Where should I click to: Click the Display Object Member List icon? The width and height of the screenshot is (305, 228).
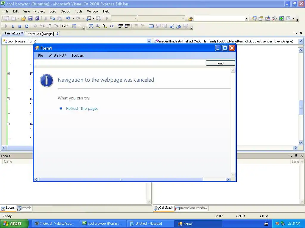pos(91,26)
